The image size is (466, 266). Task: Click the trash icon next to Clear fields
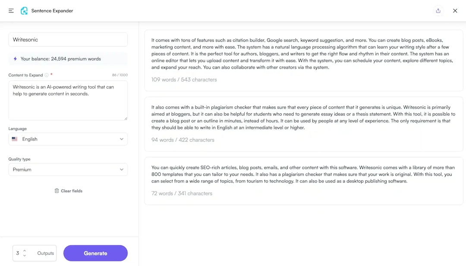tap(57, 191)
